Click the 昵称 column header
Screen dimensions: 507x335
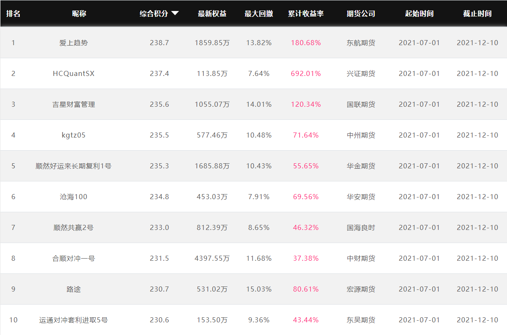79,14
